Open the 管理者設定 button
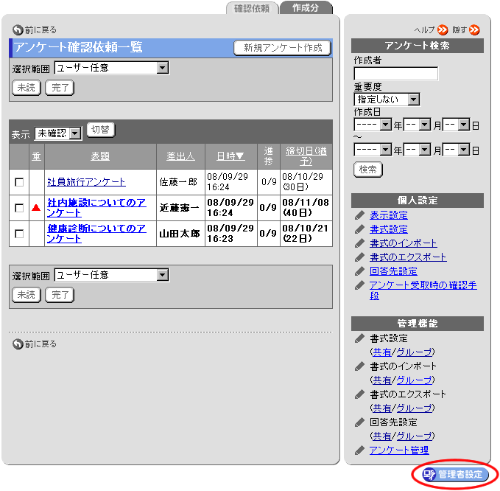 coord(454,474)
